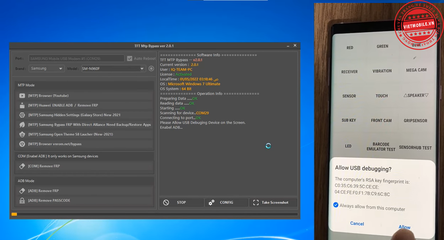The height and width of the screenshot is (240, 444).
Task: Click the eraser icon beside ADB Remove FRP
Action: click(22, 191)
